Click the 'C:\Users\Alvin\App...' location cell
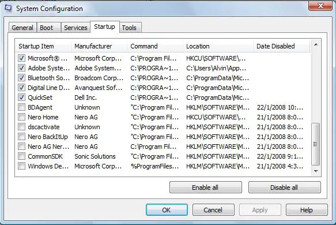 [x=216, y=68]
